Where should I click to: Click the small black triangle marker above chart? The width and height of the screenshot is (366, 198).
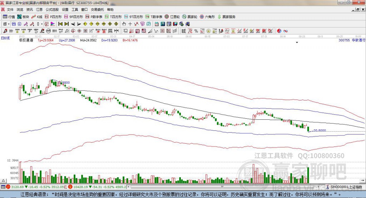click(297, 43)
